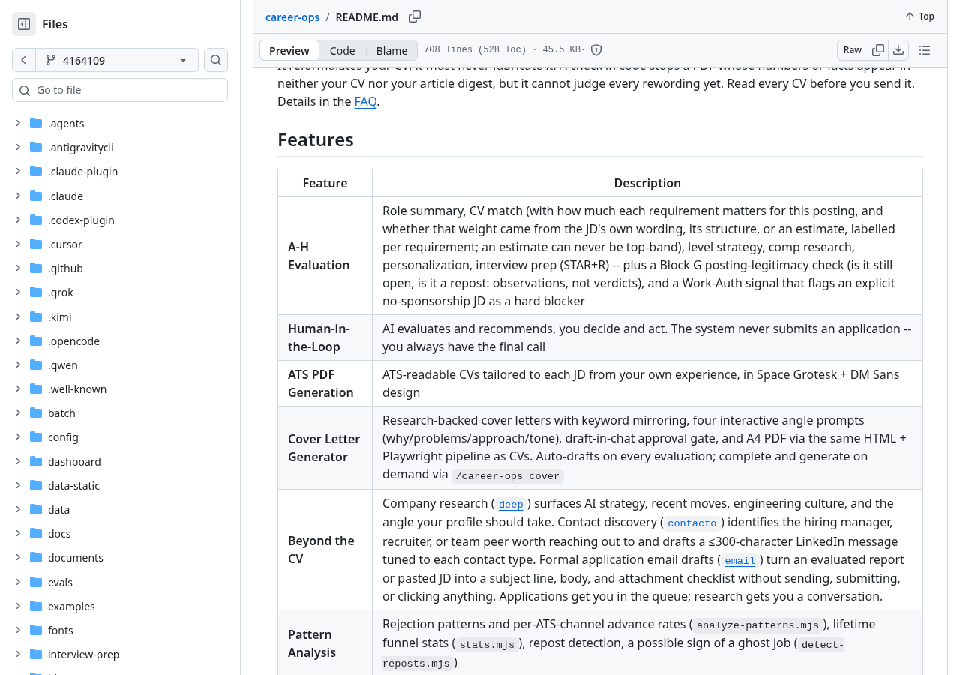Click the Features heading
Image resolution: width=960 pixels, height=675 pixels.
tap(316, 140)
